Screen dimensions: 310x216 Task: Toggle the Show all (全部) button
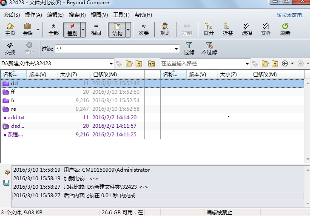[54, 29]
